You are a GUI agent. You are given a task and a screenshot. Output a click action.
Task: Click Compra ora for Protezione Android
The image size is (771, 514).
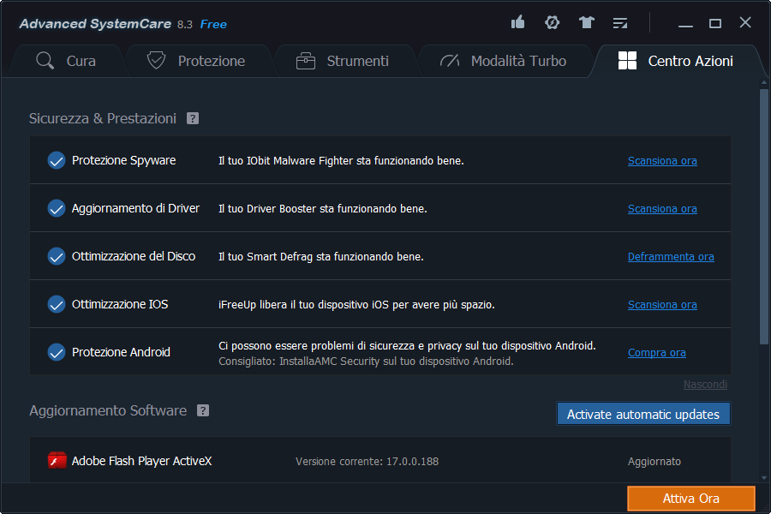point(656,352)
